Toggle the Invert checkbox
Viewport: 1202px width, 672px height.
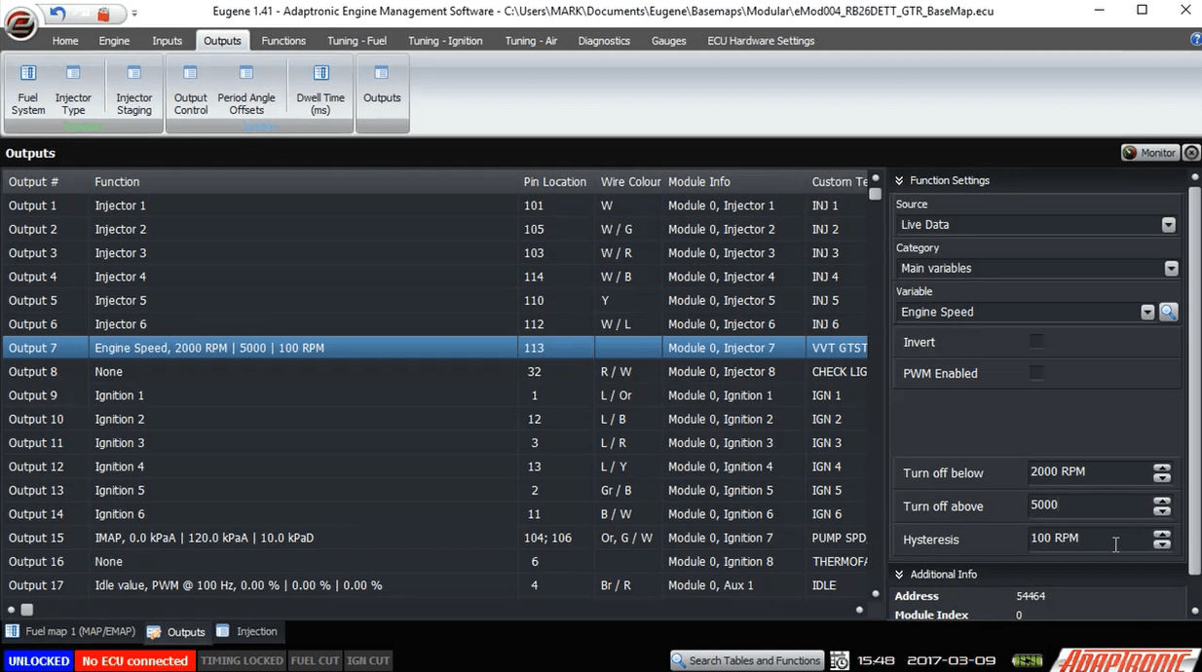pyautogui.click(x=1036, y=341)
